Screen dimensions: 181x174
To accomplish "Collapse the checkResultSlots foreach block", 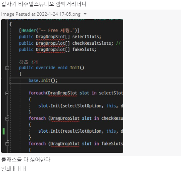I will [7, 119].
